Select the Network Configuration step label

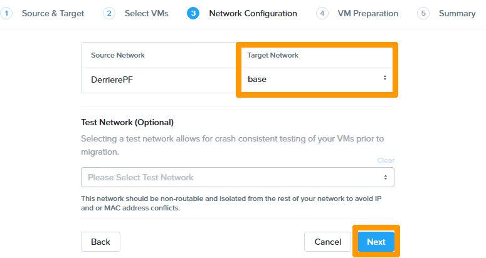coord(253,13)
